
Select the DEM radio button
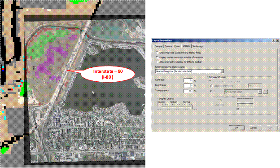pos(211,91)
